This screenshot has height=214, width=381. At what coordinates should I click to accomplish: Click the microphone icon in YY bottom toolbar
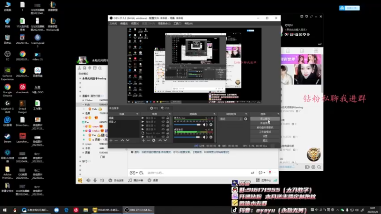[95, 180]
